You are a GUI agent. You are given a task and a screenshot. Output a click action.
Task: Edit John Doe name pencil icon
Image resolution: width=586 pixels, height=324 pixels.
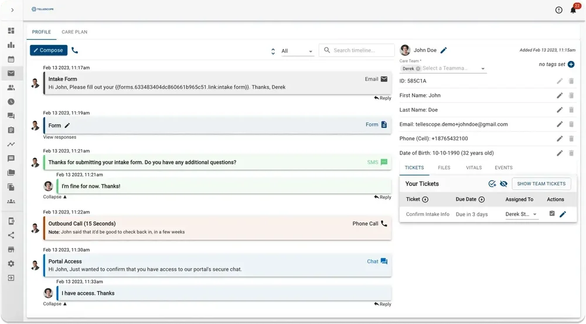coord(444,50)
